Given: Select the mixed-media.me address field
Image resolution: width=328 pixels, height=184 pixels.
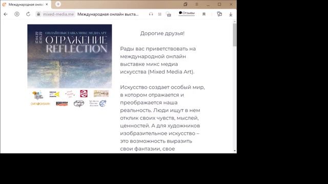Looking at the screenshot, I should click(x=58, y=14).
